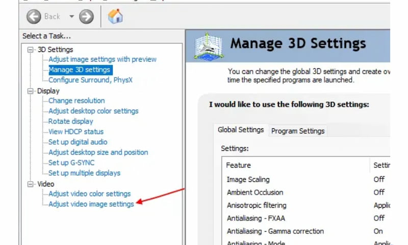
Task: Click the Display category label
Action: pos(48,91)
